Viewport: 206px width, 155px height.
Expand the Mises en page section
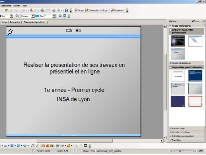point(187,128)
